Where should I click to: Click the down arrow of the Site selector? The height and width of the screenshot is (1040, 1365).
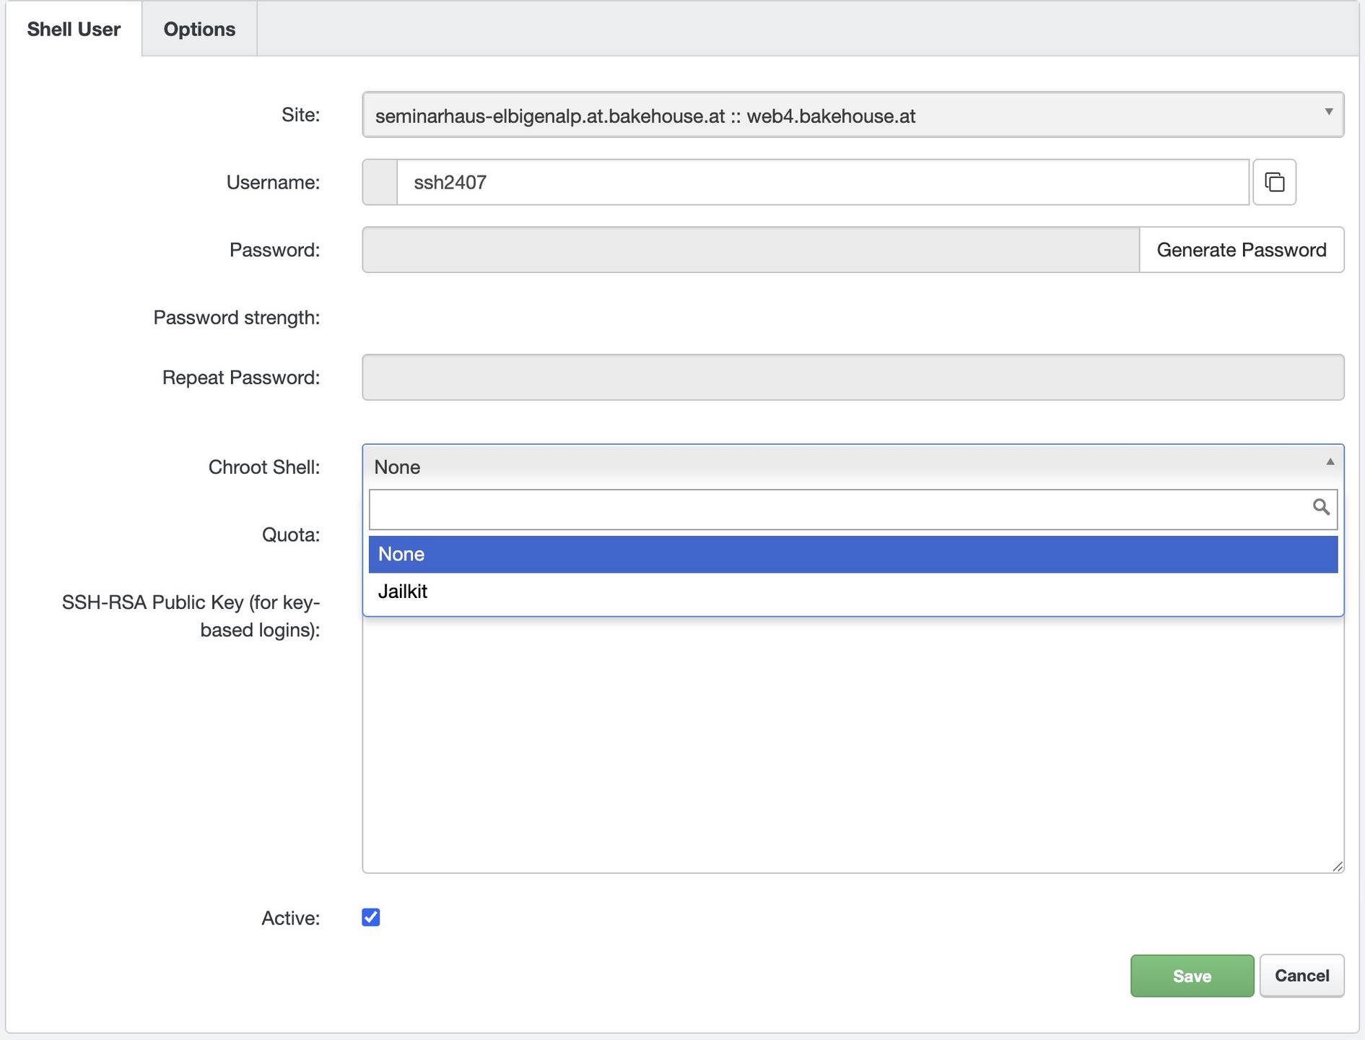(x=1328, y=112)
